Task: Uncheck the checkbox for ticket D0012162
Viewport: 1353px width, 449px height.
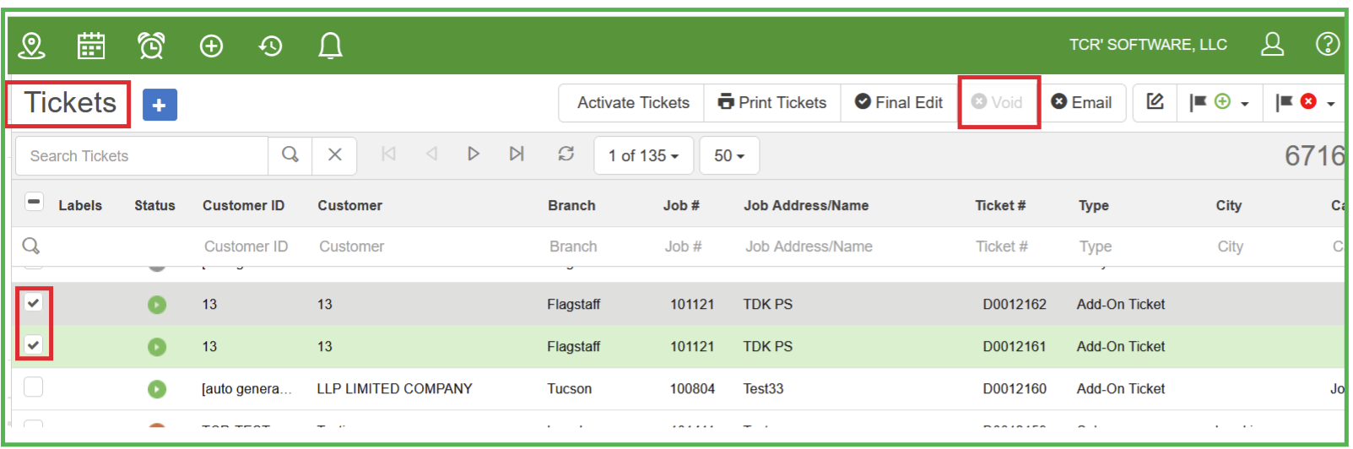Action: (33, 302)
